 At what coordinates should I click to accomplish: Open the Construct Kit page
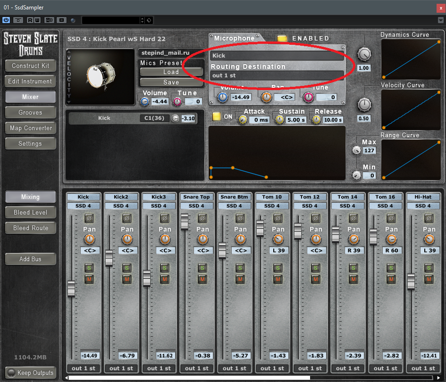30,66
